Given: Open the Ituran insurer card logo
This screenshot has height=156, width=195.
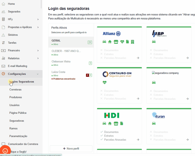Looking at the screenshot, I should point(158,116).
